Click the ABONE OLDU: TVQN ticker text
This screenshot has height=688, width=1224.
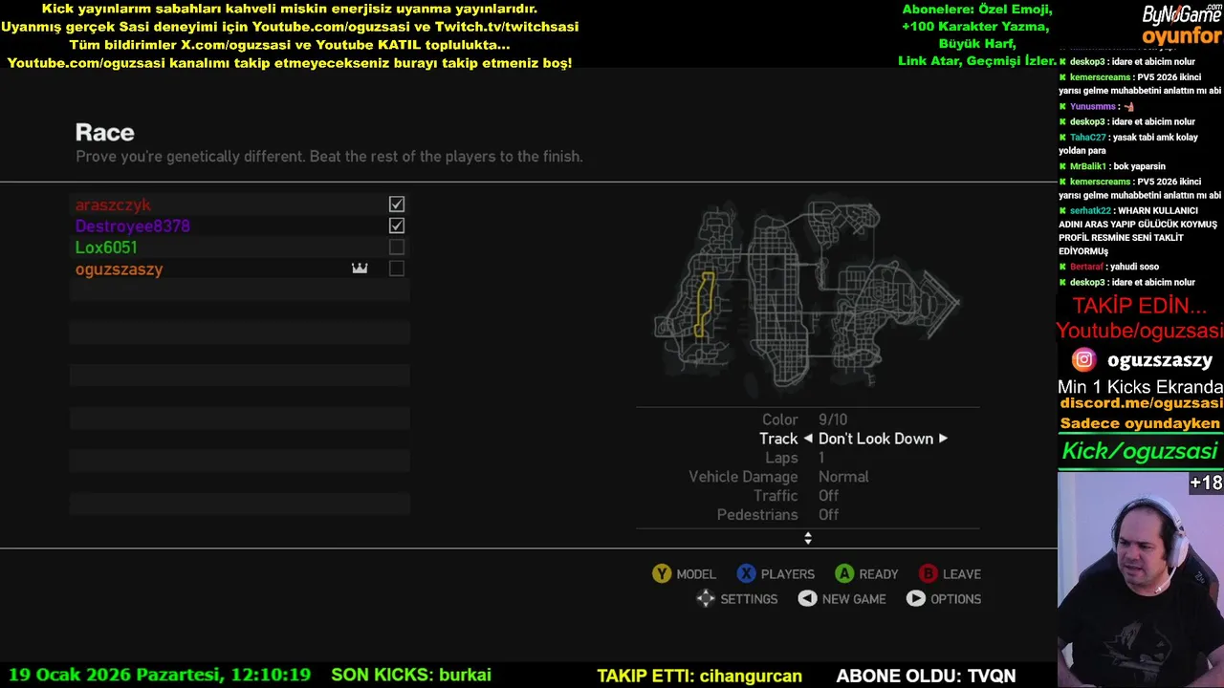[x=926, y=676]
